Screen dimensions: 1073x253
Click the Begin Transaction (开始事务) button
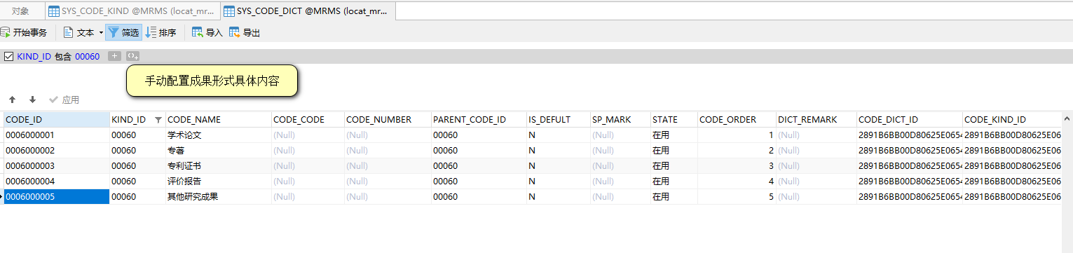click(x=24, y=32)
